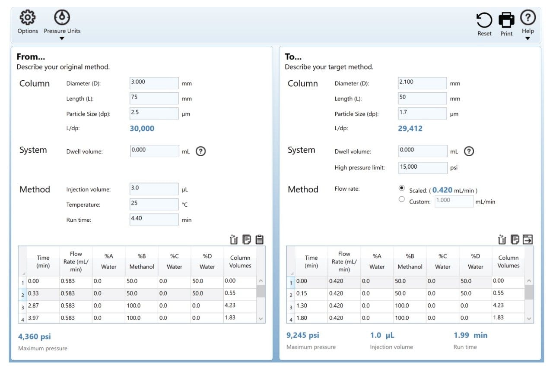Click the Injection volume field
This screenshot has height=368, width=553.
point(154,189)
